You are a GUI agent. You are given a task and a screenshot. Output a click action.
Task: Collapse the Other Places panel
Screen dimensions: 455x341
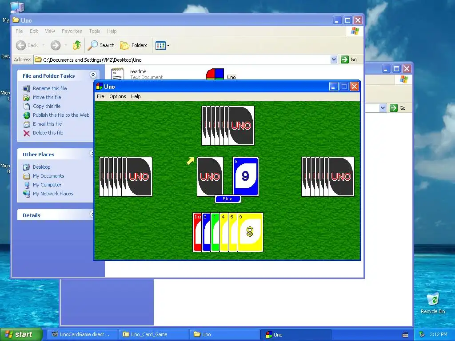click(x=92, y=153)
